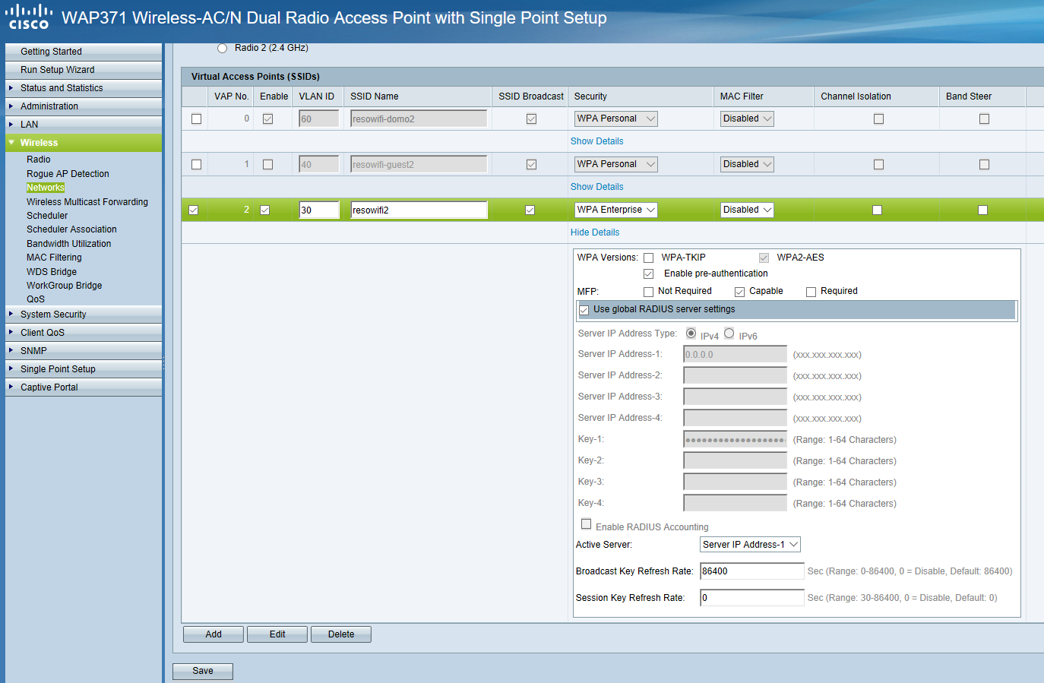
Task: Enable Channel Isolation for resowifi2
Action: click(x=878, y=210)
